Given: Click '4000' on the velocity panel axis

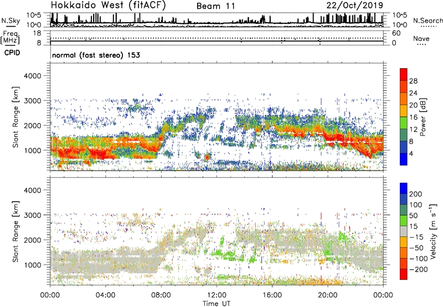Looking at the screenshot, I should (x=32, y=190).
